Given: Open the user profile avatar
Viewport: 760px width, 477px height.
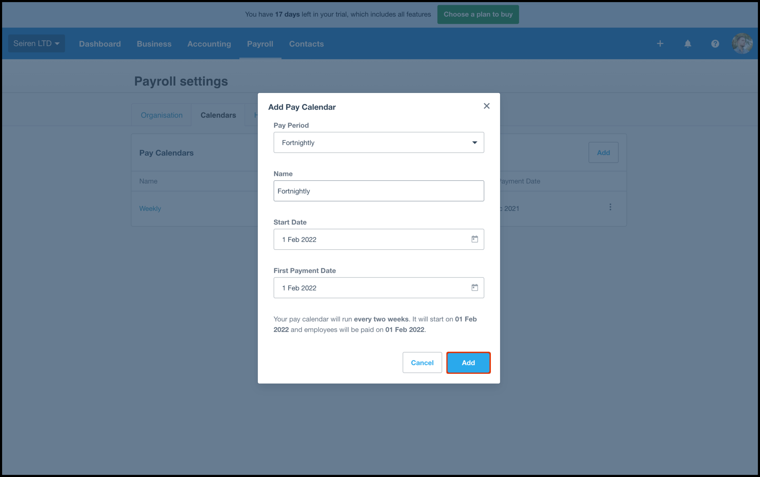Looking at the screenshot, I should (x=742, y=43).
